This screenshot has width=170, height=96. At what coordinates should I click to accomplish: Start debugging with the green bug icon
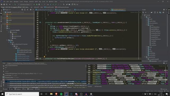coord(37,5)
